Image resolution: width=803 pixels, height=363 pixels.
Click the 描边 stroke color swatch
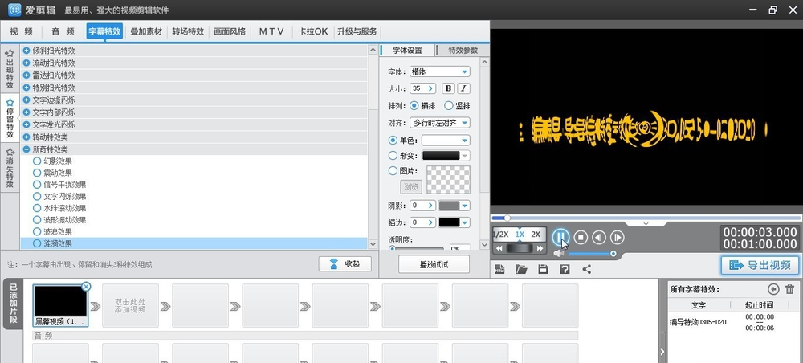click(x=453, y=222)
